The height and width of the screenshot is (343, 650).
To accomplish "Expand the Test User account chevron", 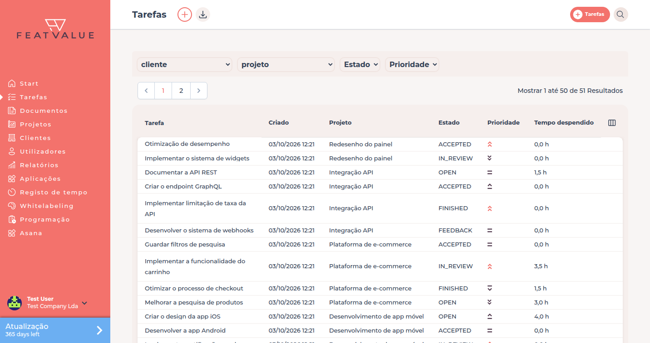I will click(84, 303).
